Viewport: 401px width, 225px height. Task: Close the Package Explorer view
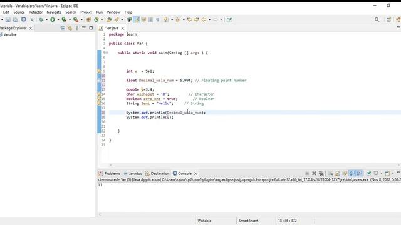(31, 28)
